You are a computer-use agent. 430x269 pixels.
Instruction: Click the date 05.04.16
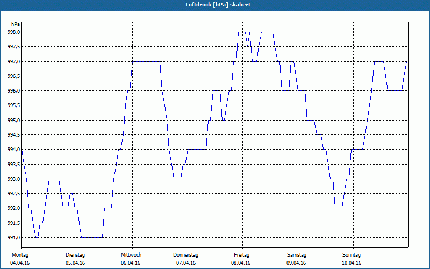pyautogui.click(x=75, y=263)
